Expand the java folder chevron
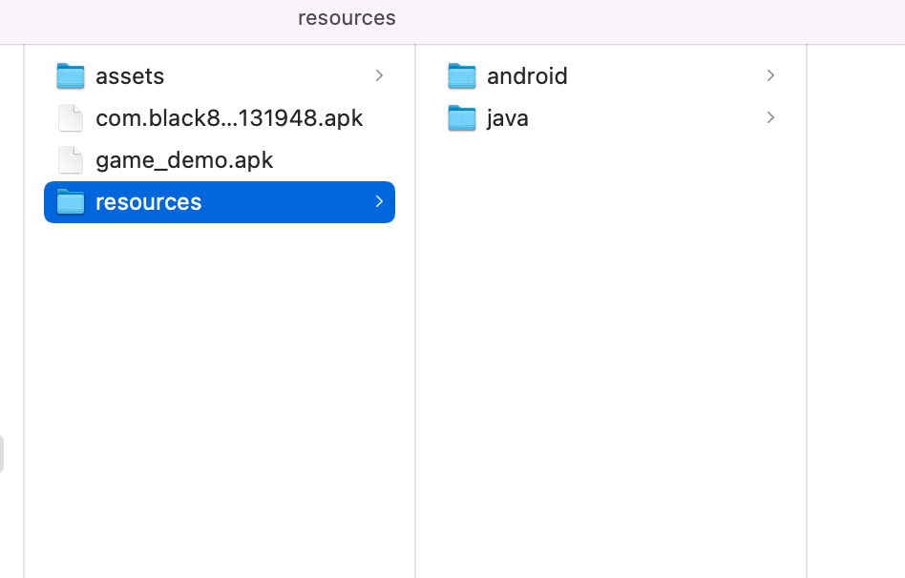The width and height of the screenshot is (905, 578). tap(770, 117)
